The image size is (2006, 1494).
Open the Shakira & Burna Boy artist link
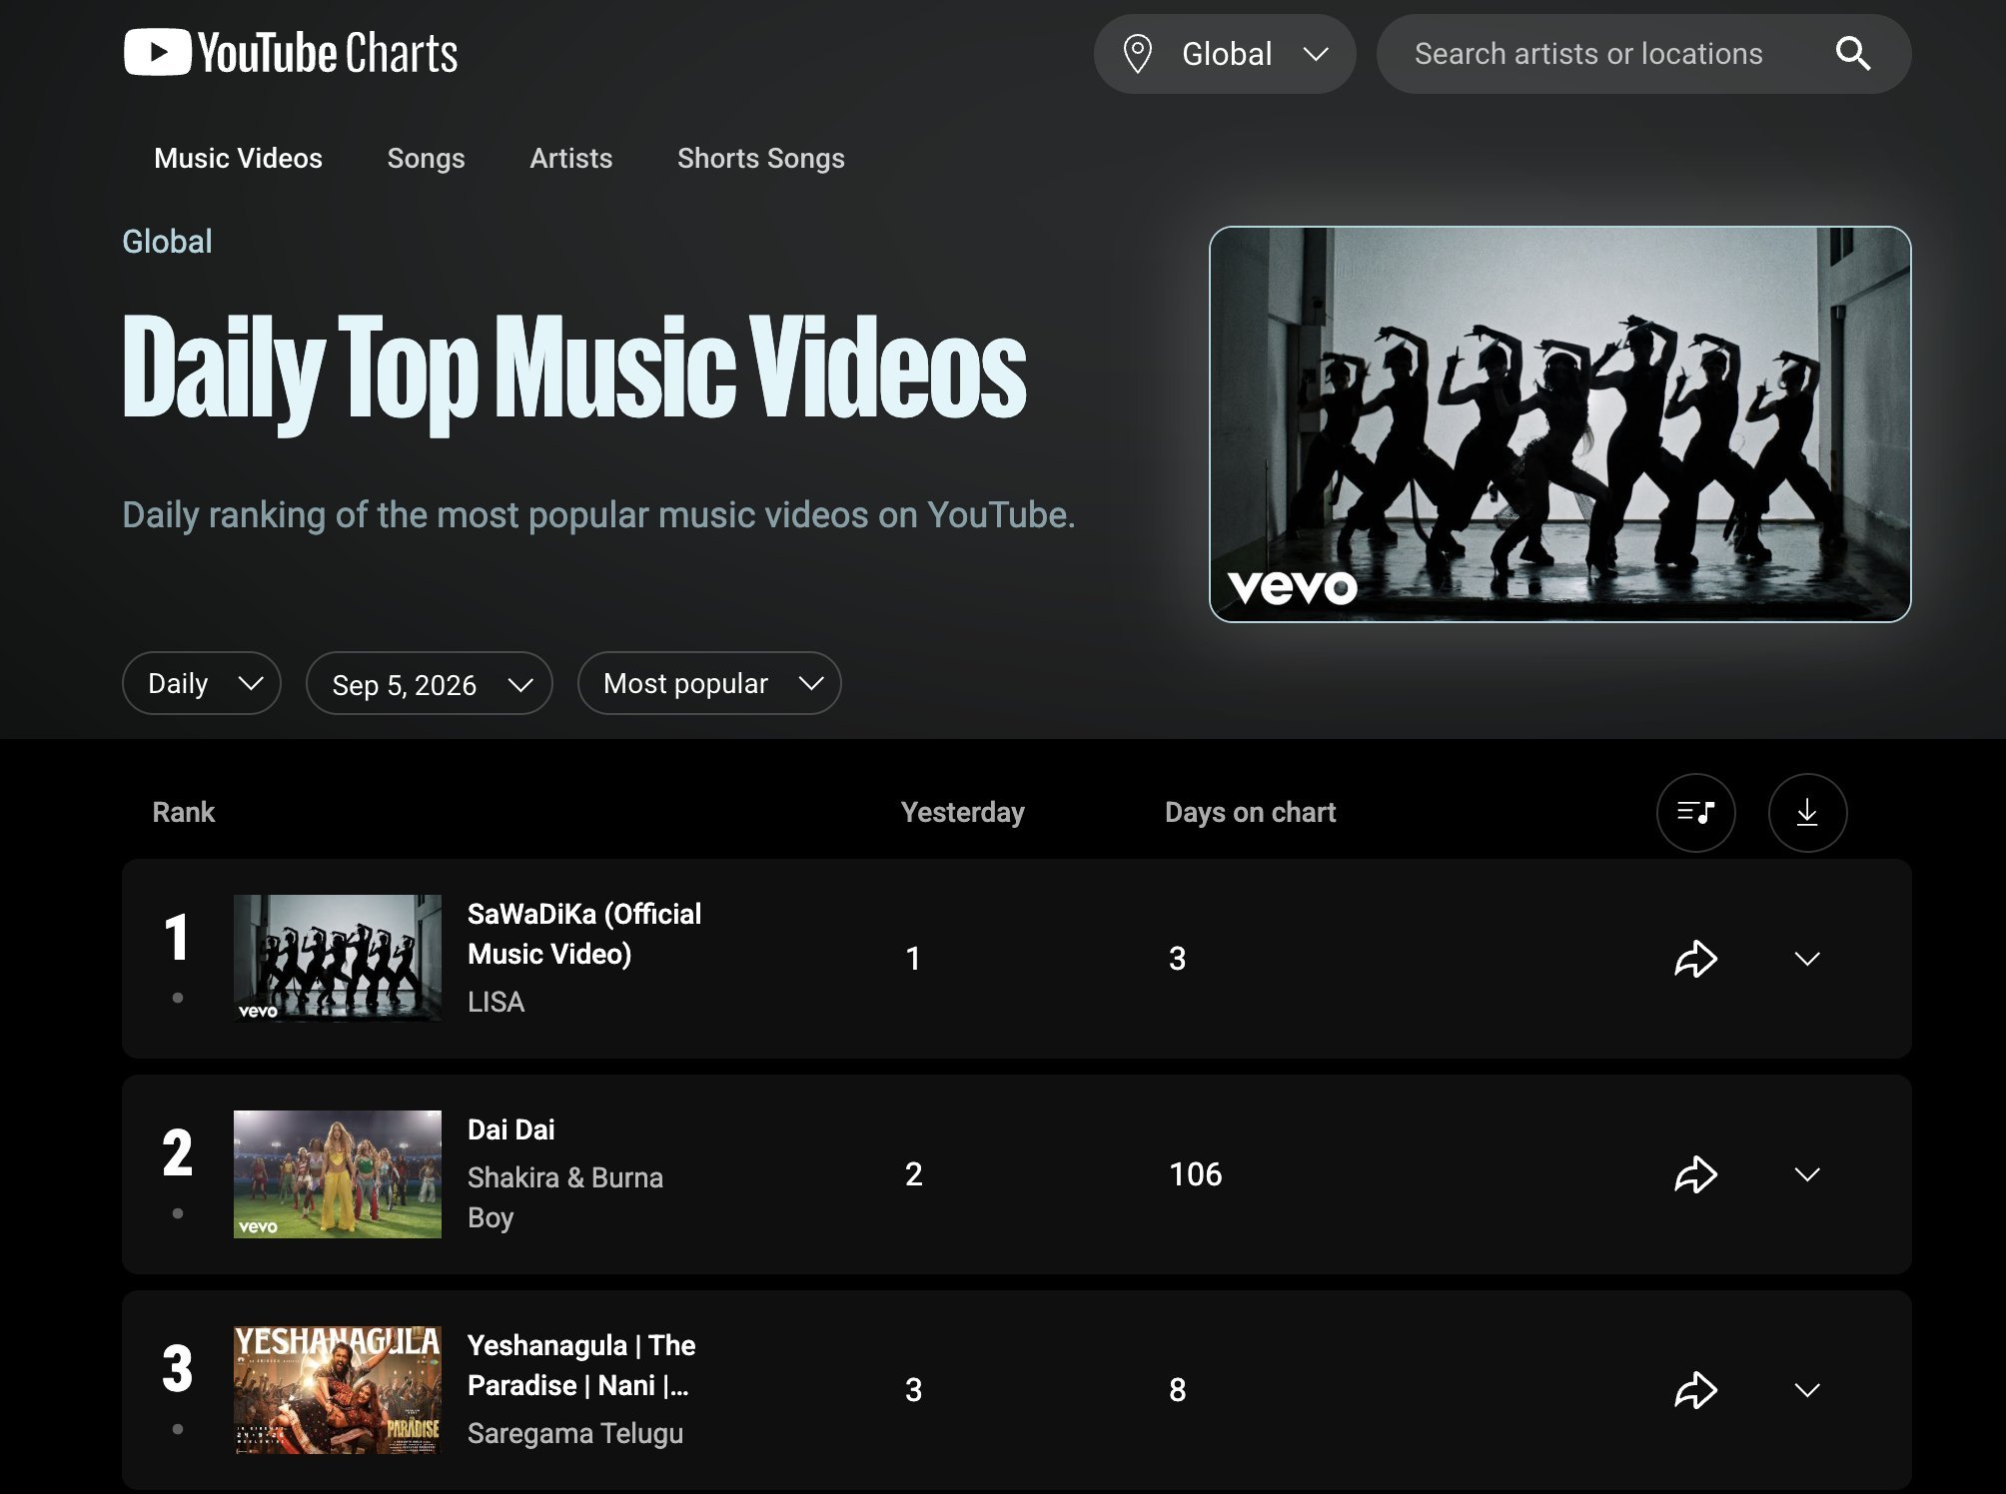(x=565, y=1197)
